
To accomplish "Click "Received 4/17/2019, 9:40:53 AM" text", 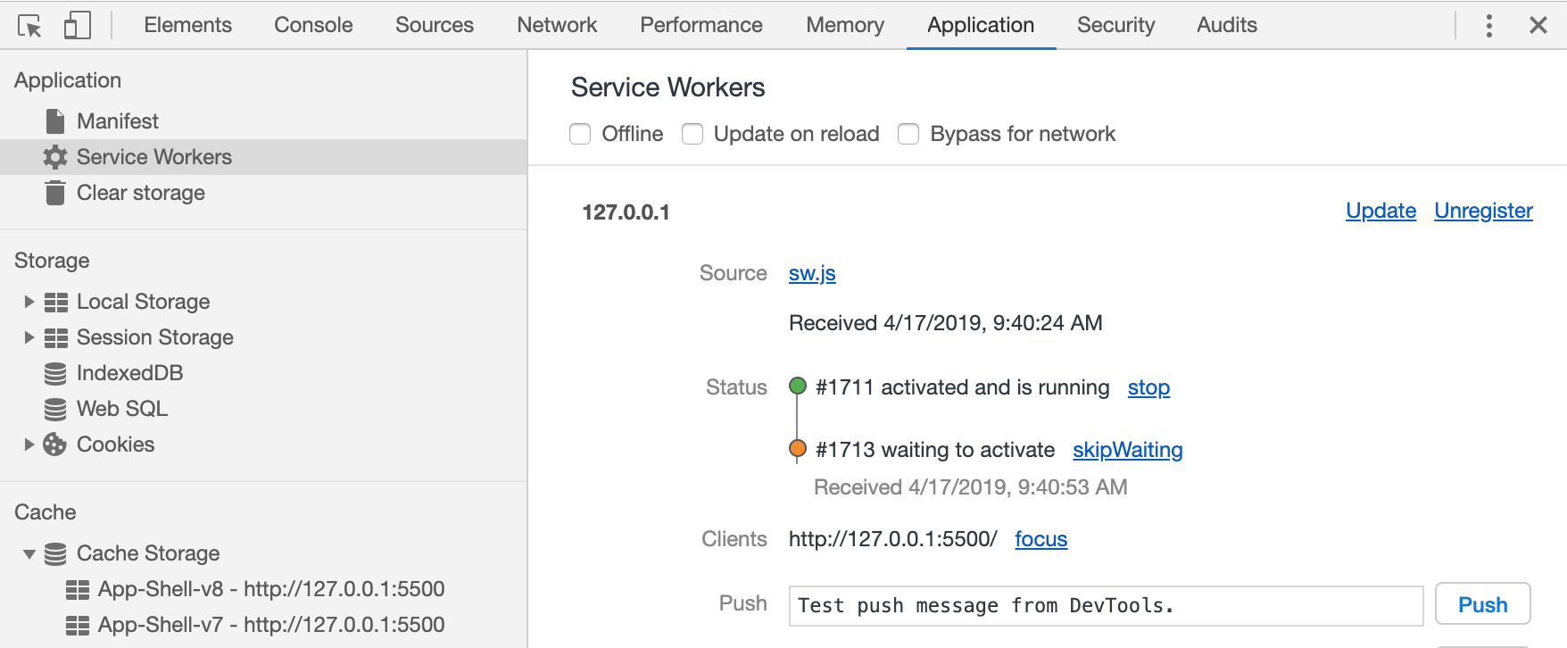I will [971, 487].
